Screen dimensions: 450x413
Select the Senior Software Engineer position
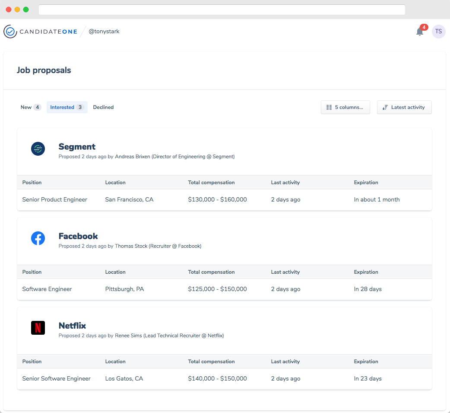point(56,378)
